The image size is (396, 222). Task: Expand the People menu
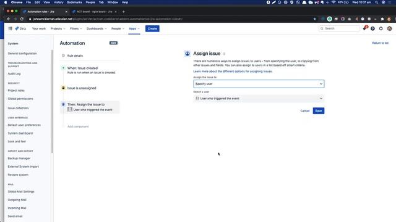[x=118, y=29]
